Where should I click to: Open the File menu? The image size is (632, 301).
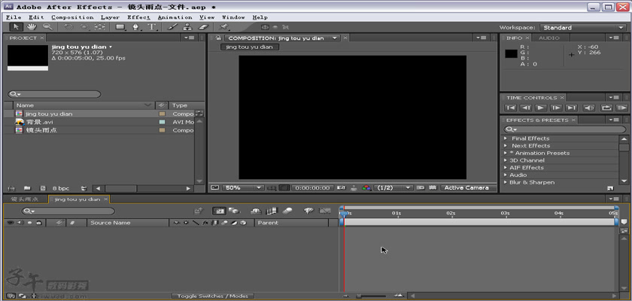click(x=14, y=17)
